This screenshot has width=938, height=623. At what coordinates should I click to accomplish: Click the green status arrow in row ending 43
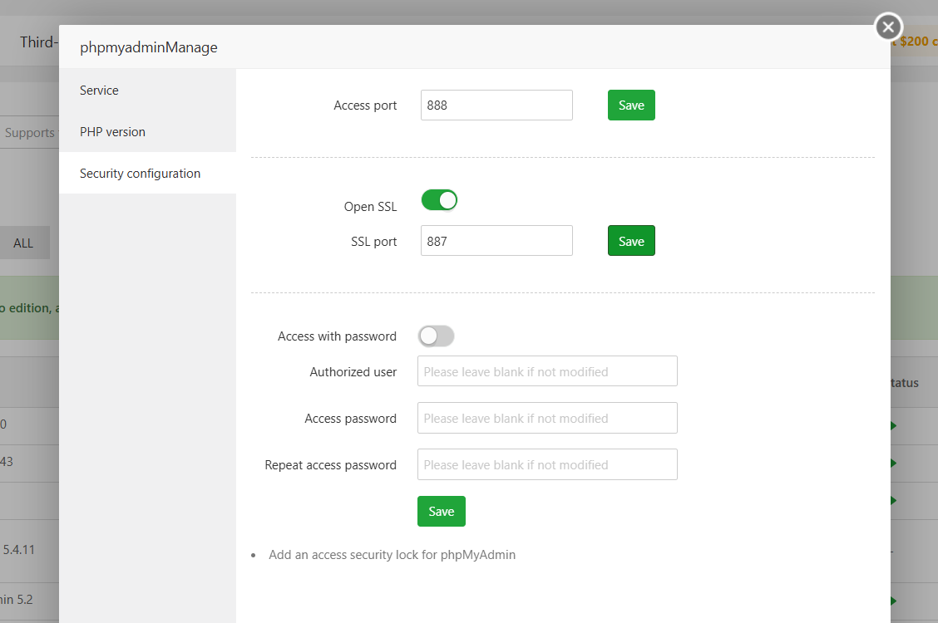[x=894, y=463]
